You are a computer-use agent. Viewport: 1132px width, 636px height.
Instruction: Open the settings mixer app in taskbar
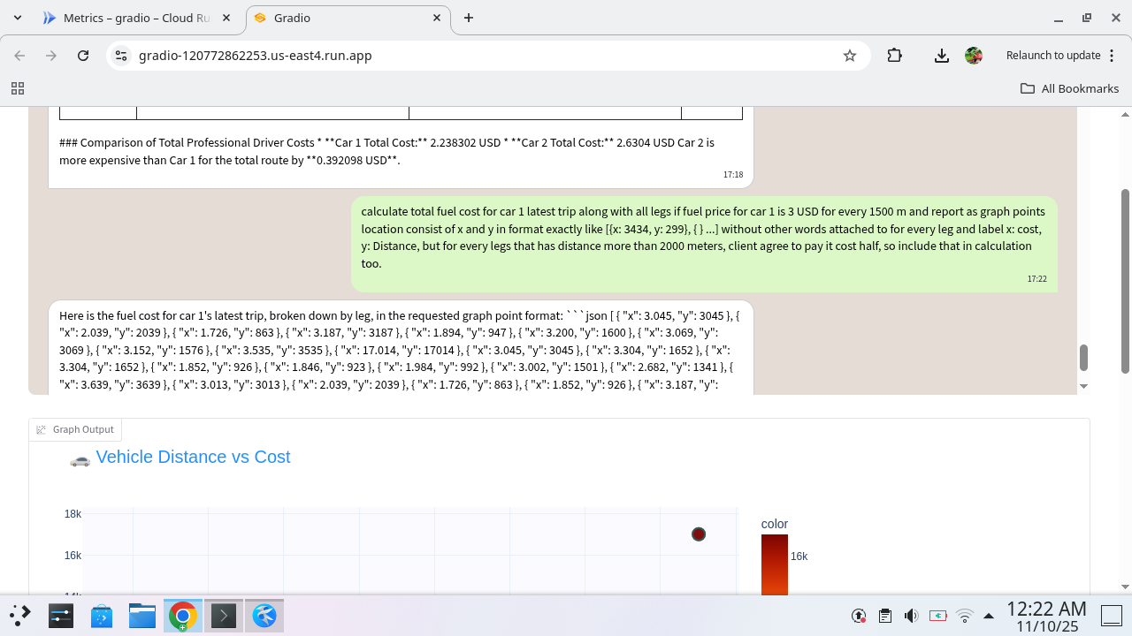(x=61, y=616)
